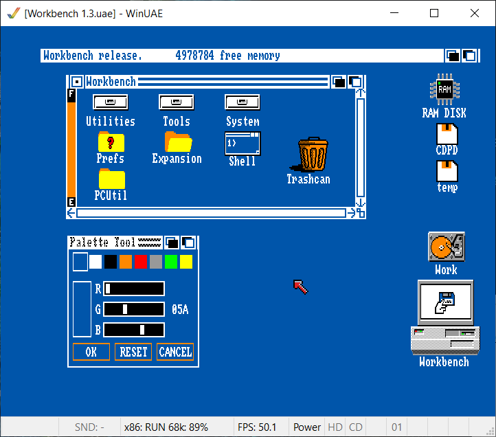Click the scroll up arrow in Workbench window
The height and width of the screenshot is (437, 496).
click(x=361, y=93)
